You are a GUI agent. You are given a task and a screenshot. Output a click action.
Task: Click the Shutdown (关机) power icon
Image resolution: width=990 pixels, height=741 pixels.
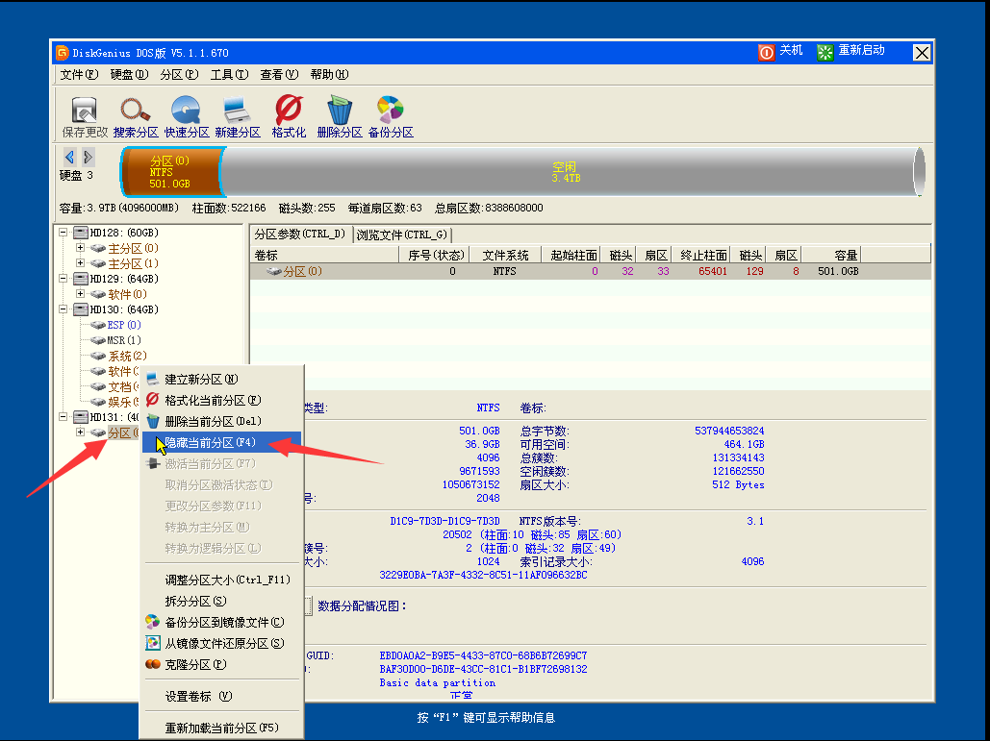(x=766, y=52)
